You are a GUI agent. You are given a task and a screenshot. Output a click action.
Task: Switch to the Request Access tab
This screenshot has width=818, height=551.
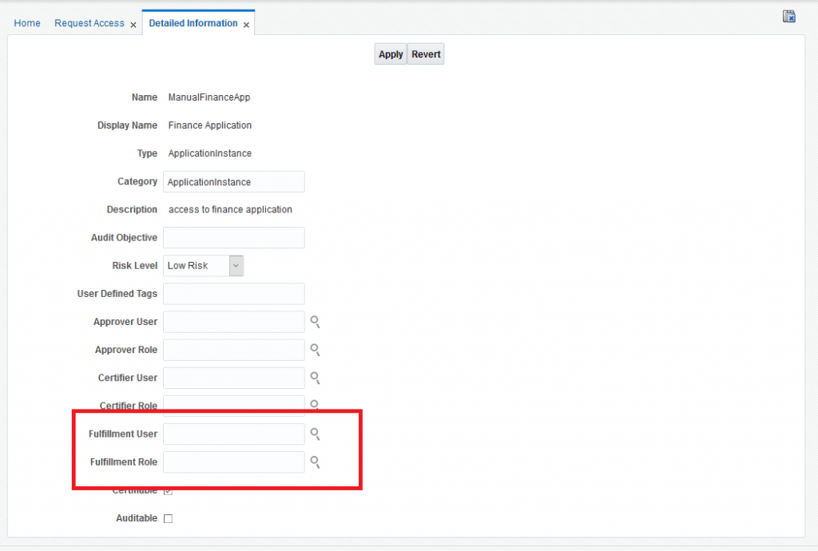[x=89, y=23]
